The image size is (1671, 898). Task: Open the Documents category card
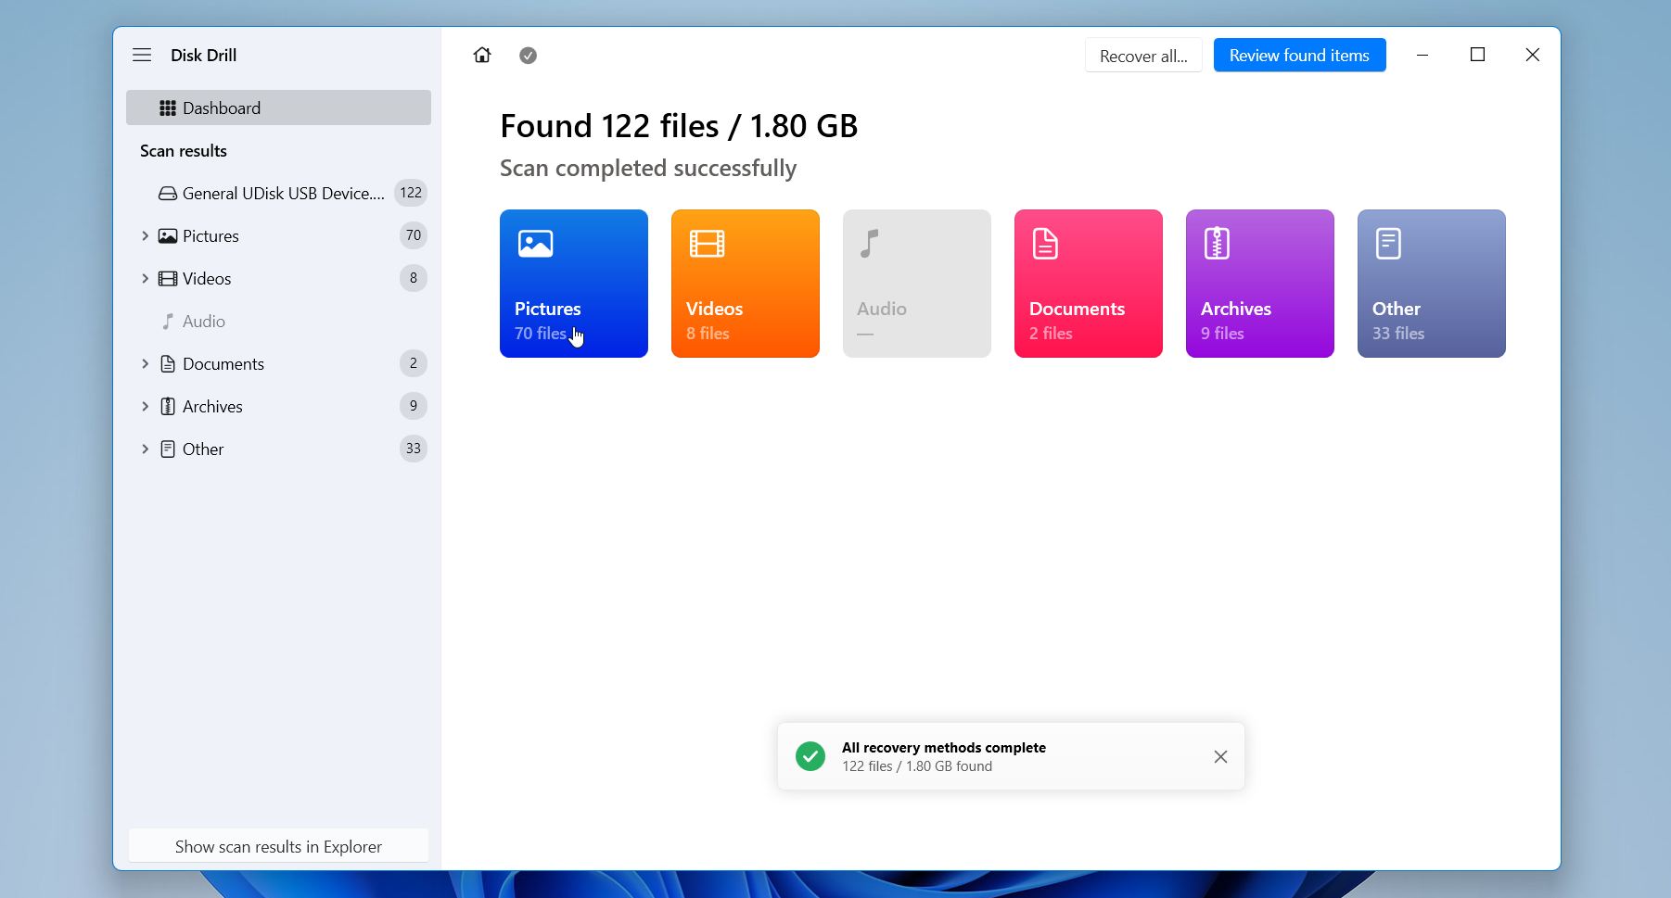[1087, 284]
